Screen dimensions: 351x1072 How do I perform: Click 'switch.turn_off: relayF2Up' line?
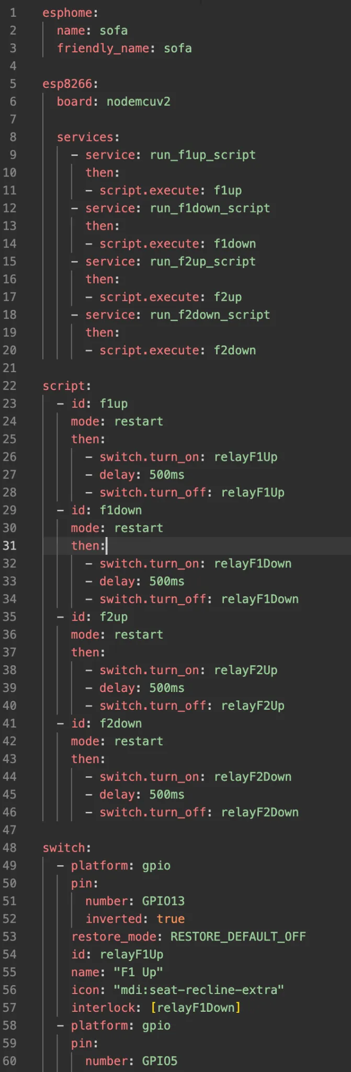point(192,707)
